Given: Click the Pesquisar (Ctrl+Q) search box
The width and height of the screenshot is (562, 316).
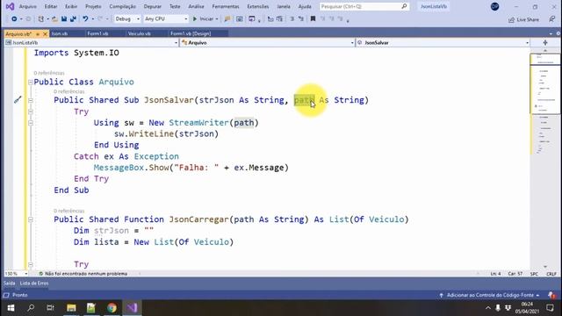Looking at the screenshot, I should click(x=364, y=6).
